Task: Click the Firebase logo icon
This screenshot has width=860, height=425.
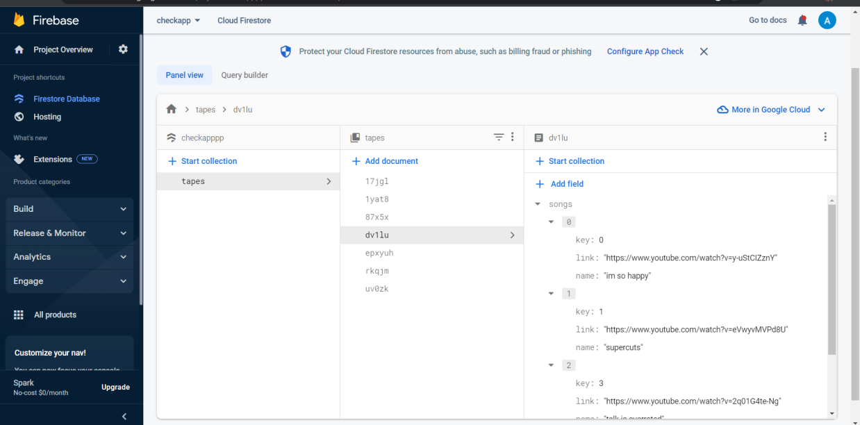Action: pos(19,20)
